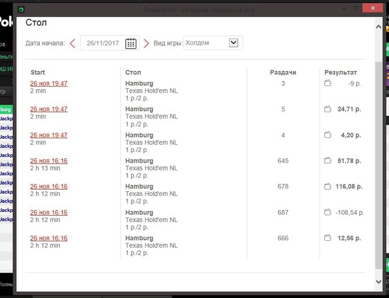Image resolution: width=389 pixels, height=298 pixels.
Task: Click the '2 h 13 min' duration text
Action: tap(45, 168)
